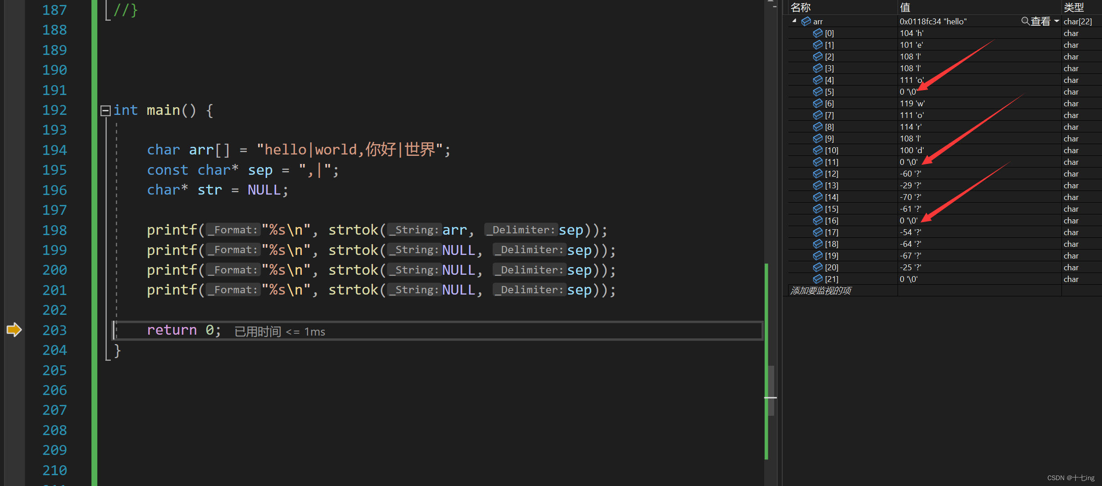Click the cube icon for element [11]

(818, 162)
